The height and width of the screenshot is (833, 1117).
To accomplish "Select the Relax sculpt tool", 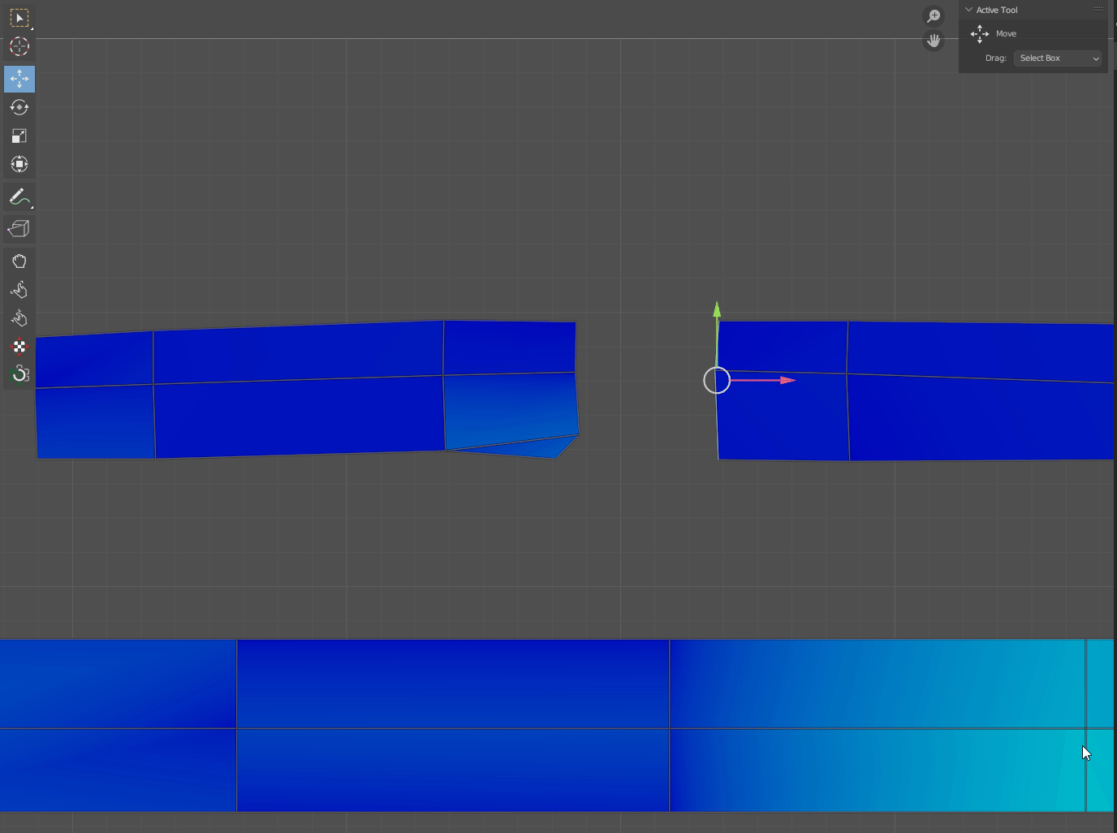I will pos(19,289).
